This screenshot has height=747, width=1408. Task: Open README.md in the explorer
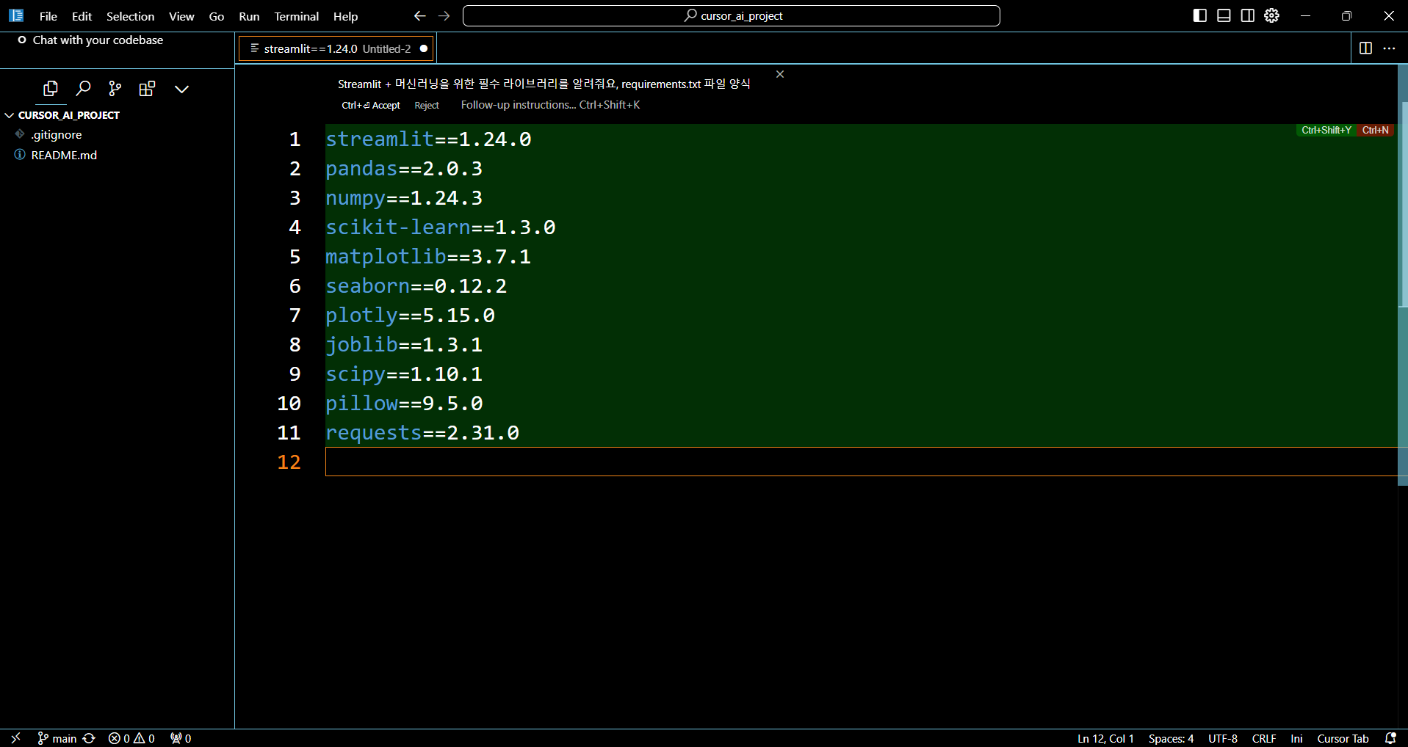click(x=64, y=155)
